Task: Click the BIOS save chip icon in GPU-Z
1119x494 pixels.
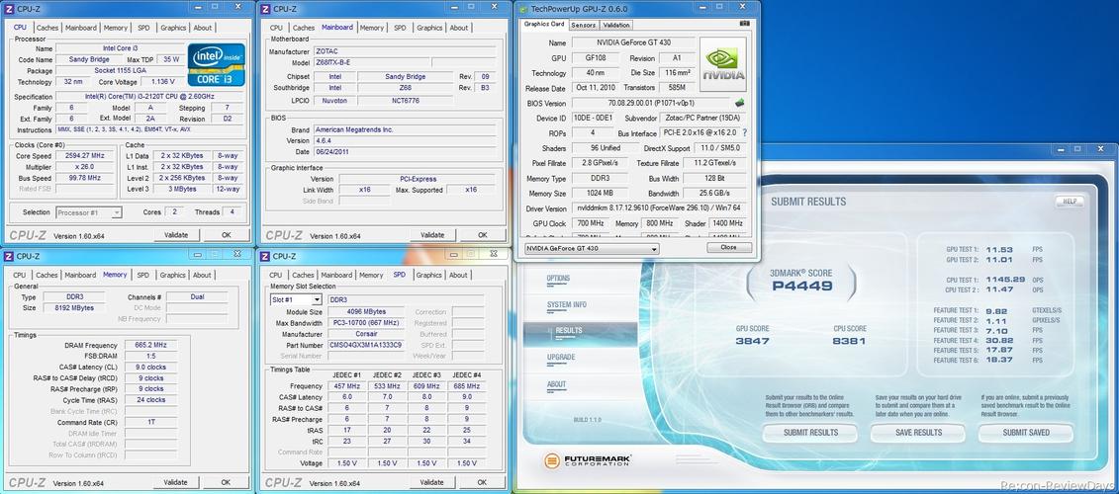Action: tap(740, 103)
